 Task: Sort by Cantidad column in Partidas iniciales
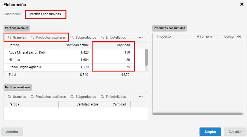click(x=114, y=45)
